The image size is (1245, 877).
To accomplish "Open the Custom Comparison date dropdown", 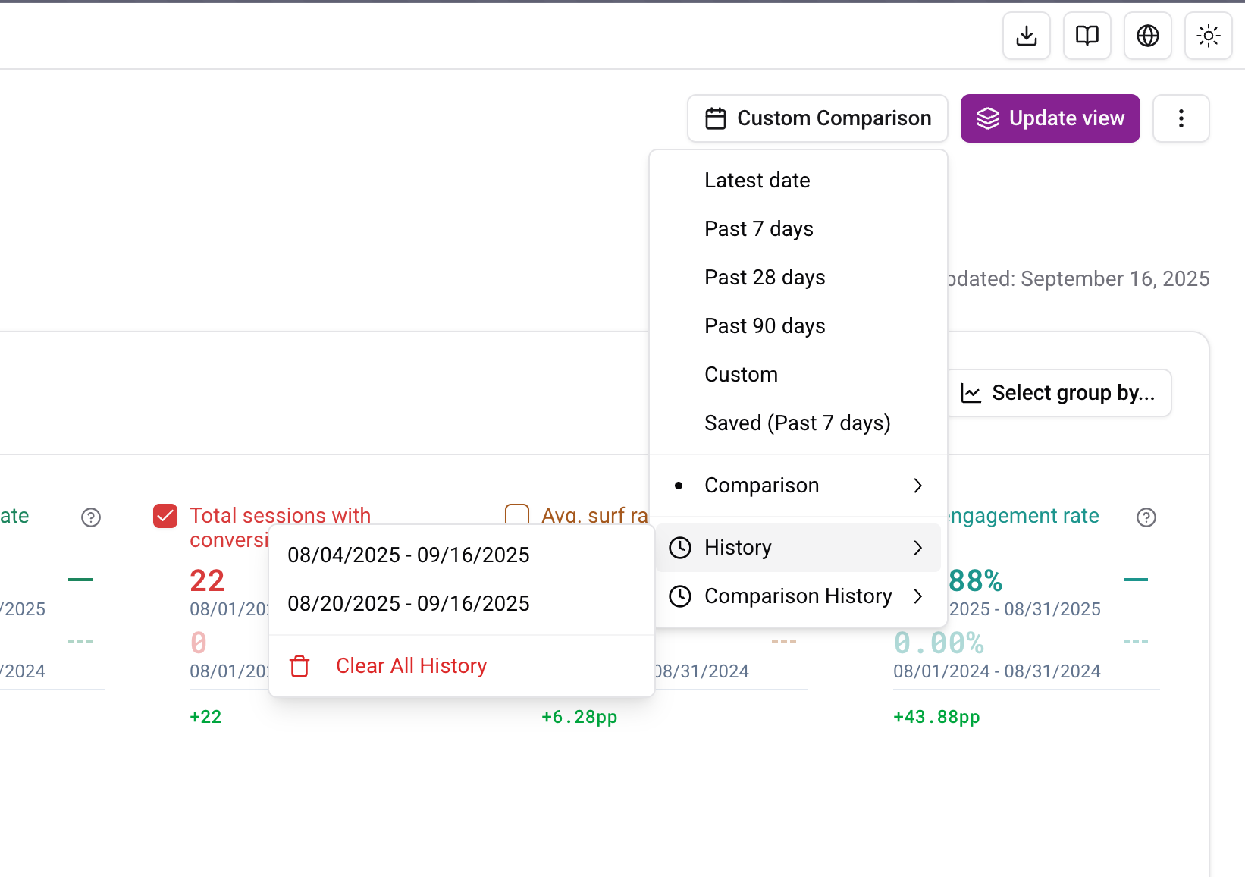I will coord(817,118).
